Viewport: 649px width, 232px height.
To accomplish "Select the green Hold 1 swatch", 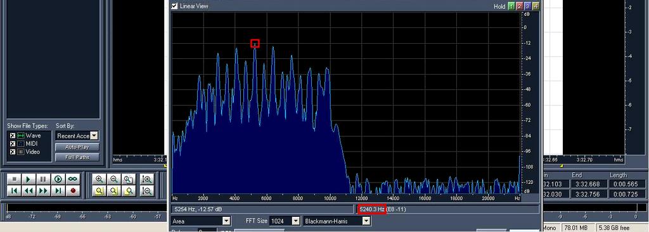I will [511, 6].
